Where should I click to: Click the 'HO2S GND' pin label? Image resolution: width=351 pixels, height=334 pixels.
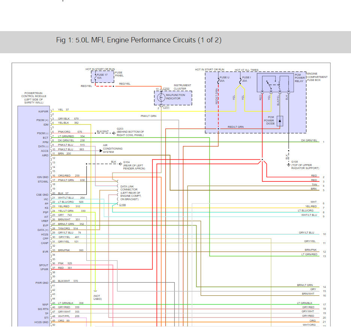[41, 322]
